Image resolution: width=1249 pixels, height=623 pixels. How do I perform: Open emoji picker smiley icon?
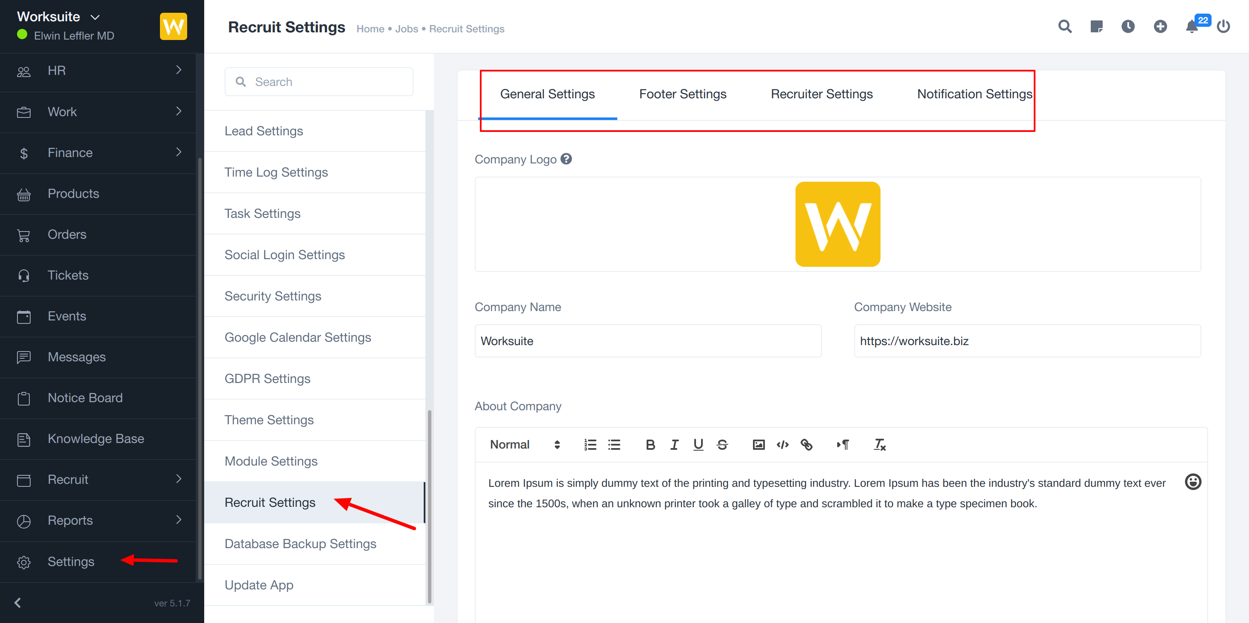pos(1193,482)
